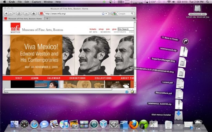Click 11 More in Finder arrow
The image size is (212, 132).
coord(185,41)
